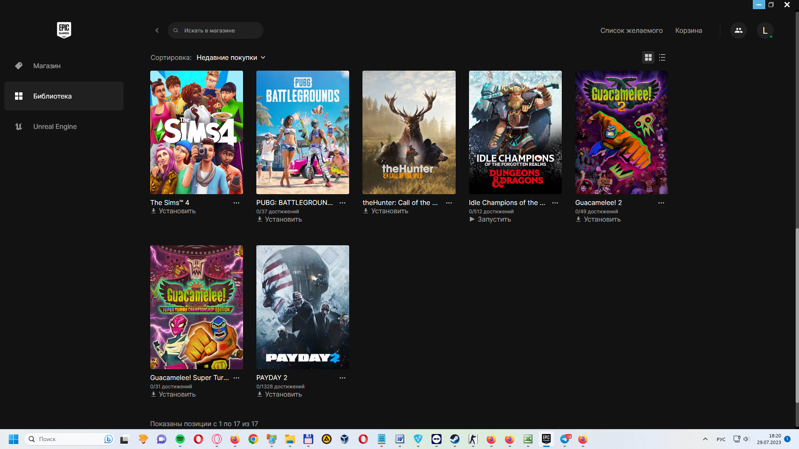Screen dimensions: 799x449
Task: Open the Unreal Engine sidebar section
Action: click(x=55, y=126)
